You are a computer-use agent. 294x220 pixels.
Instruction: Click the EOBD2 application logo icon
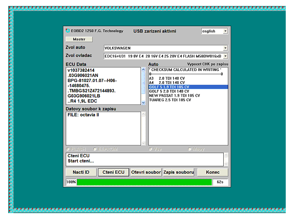[68, 31]
